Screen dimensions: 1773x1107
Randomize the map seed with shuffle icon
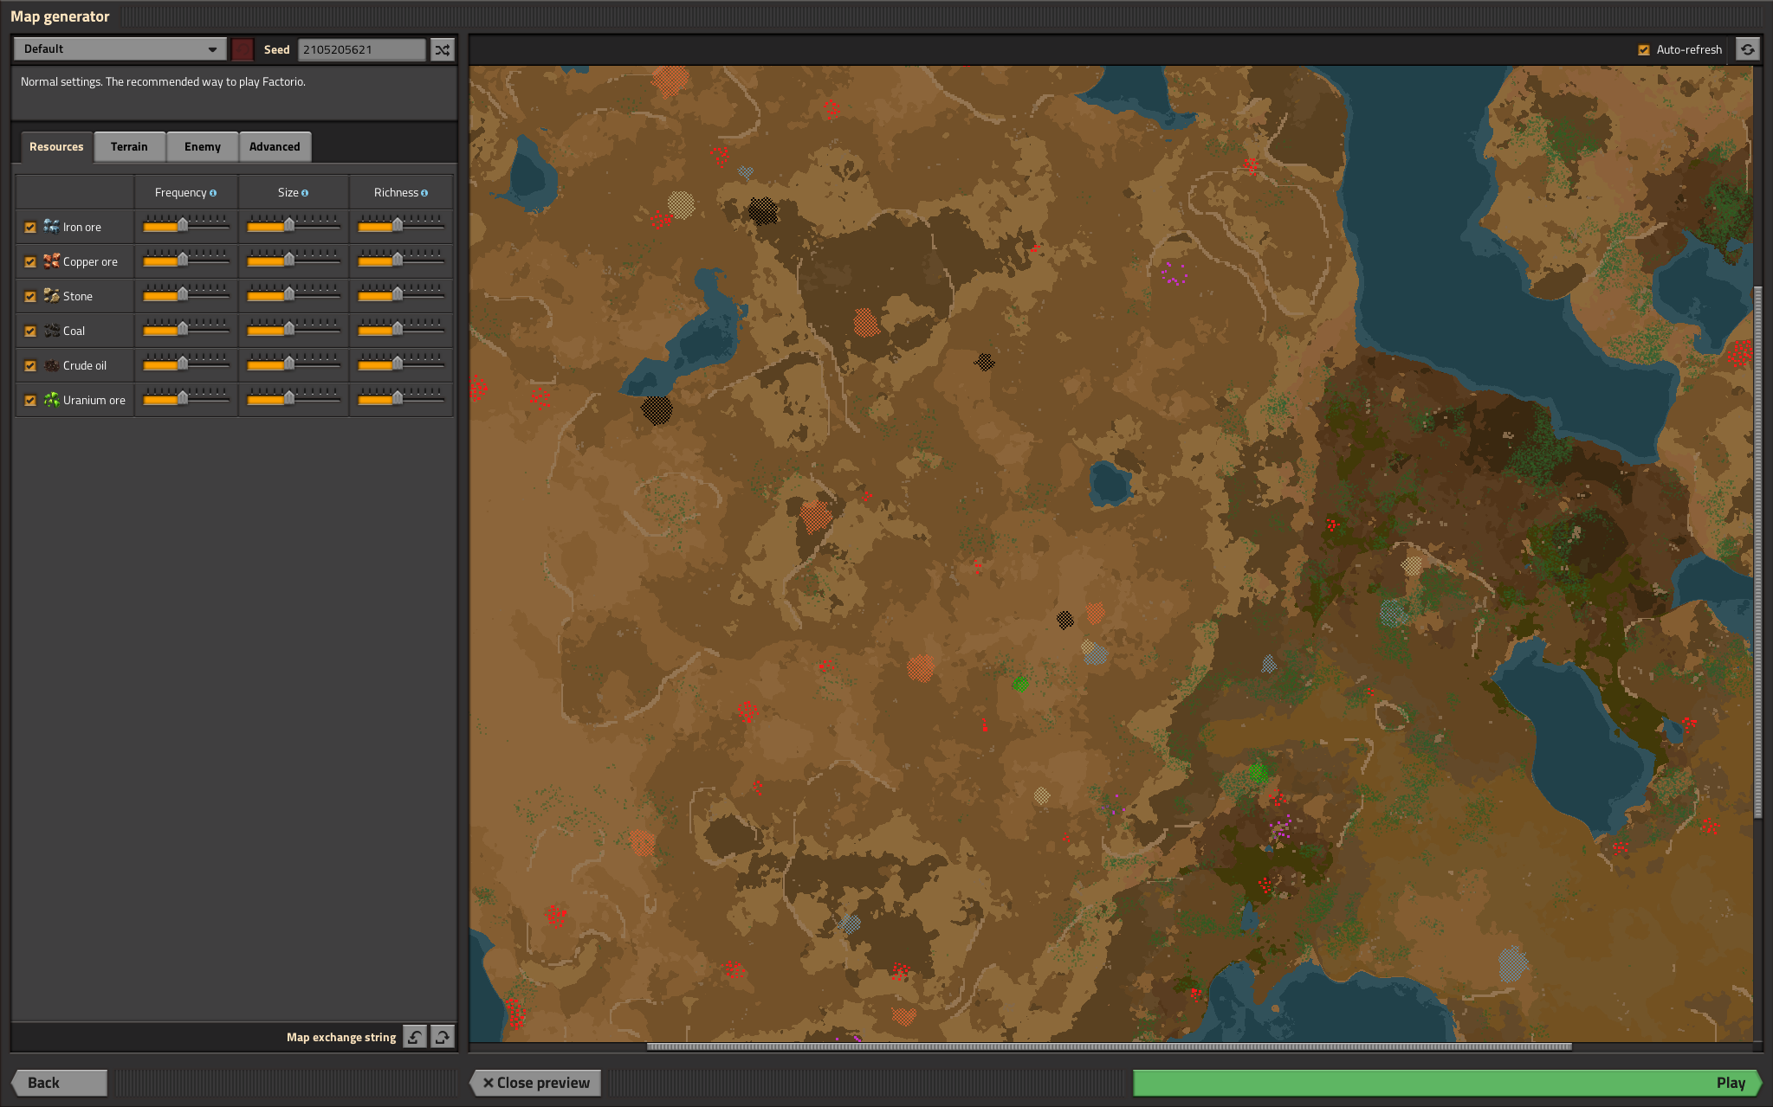[x=443, y=49]
